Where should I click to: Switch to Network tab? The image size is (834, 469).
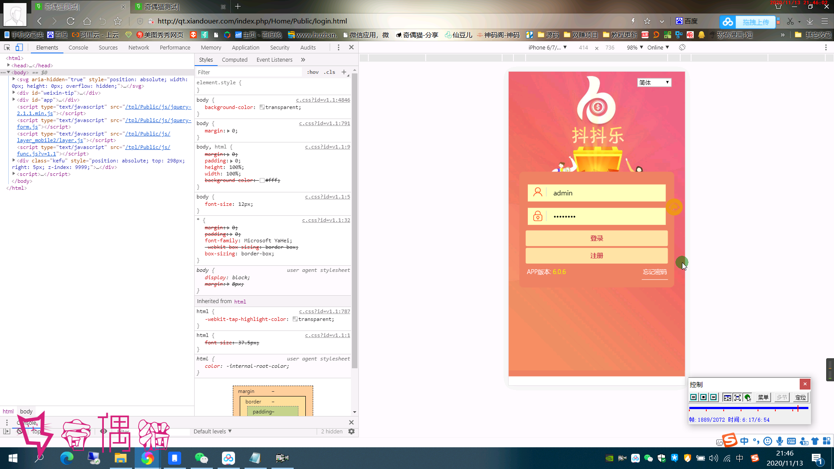139,47
